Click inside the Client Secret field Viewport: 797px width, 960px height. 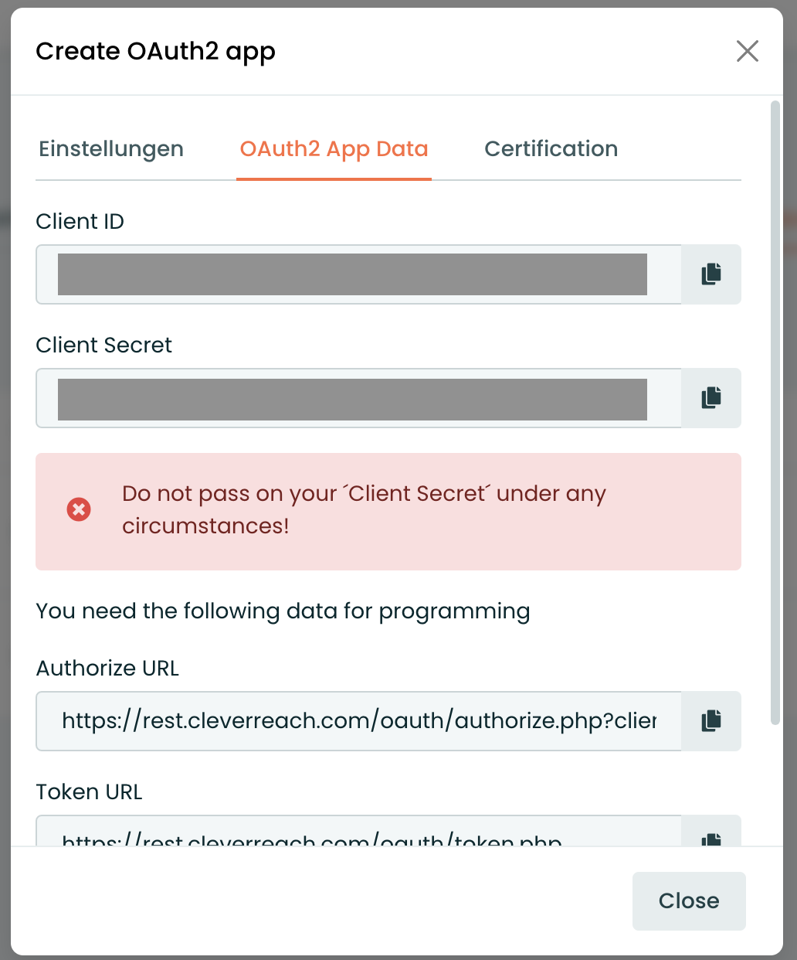[x=355, y=397]
